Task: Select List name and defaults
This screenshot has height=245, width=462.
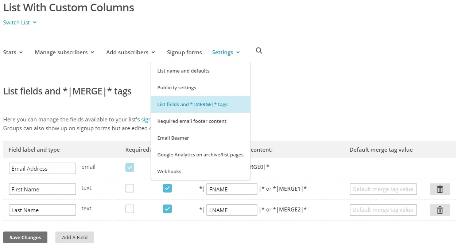Action: 201,71
